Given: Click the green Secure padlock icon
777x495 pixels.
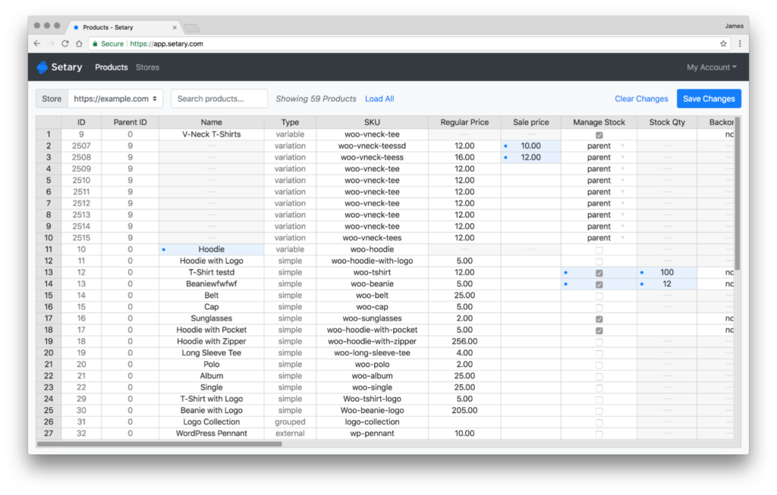Looking at the screenshot, I should (95, 44).
